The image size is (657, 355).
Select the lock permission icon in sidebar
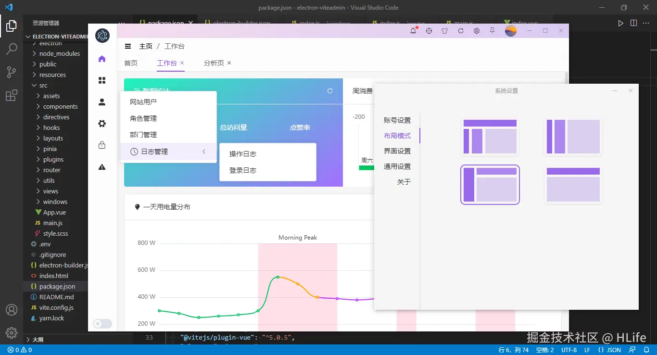pyautogui.click(x=102, y=145)
